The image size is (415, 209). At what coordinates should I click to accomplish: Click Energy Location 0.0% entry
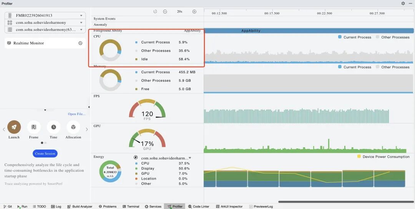click(x=162, y=179)
